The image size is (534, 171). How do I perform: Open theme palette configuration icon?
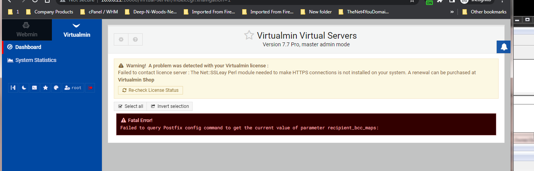[56, 88]
